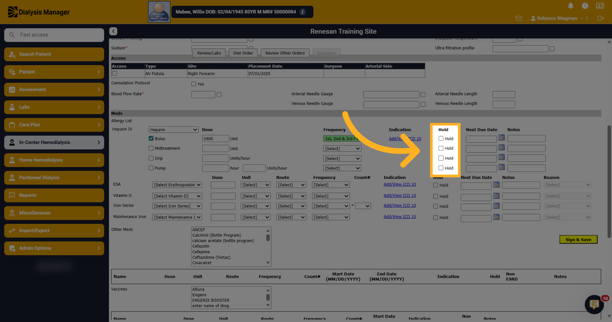Screen dimensions: 612x322
Task: Open calendar for Pump next due date
Action: [501, 167]
